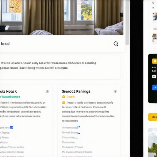Image resolution: width=157 pixels, height=157 pixels.
Task: Click the green subtitle link under Noark
Action: point(11,97)
